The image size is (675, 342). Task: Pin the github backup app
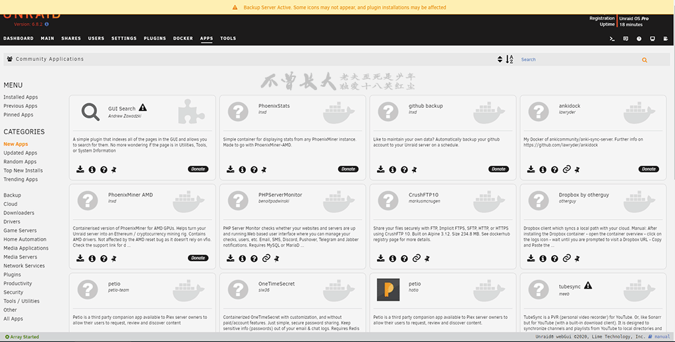pyautogui.click(x=415, y=170)
